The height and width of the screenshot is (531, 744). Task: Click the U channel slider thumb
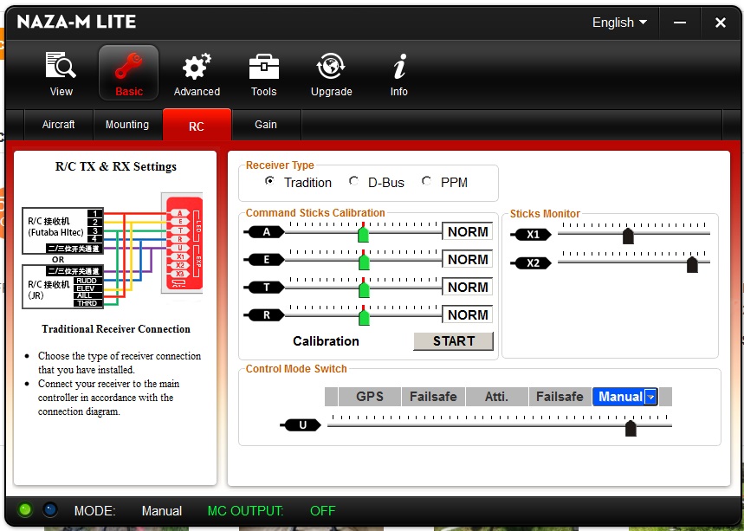click(x=631, y=428)
